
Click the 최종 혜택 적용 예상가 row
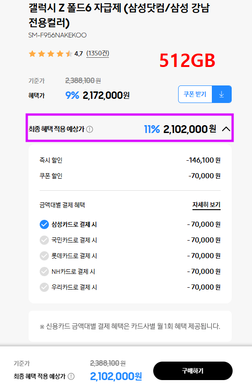tap(130, 128)
